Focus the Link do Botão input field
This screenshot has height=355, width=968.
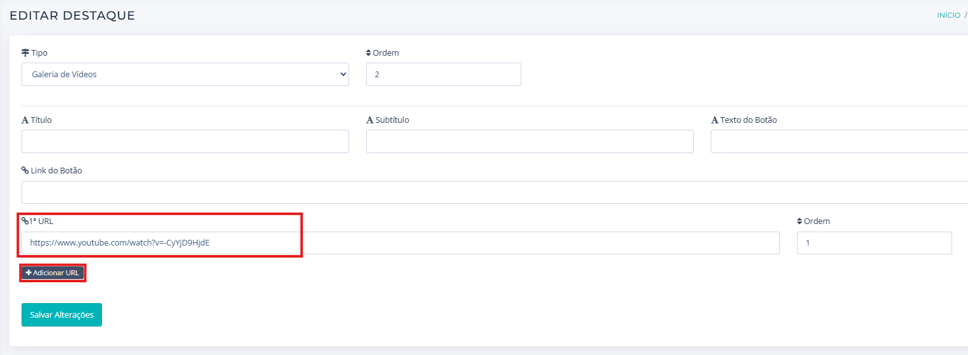tap(494, 192)
